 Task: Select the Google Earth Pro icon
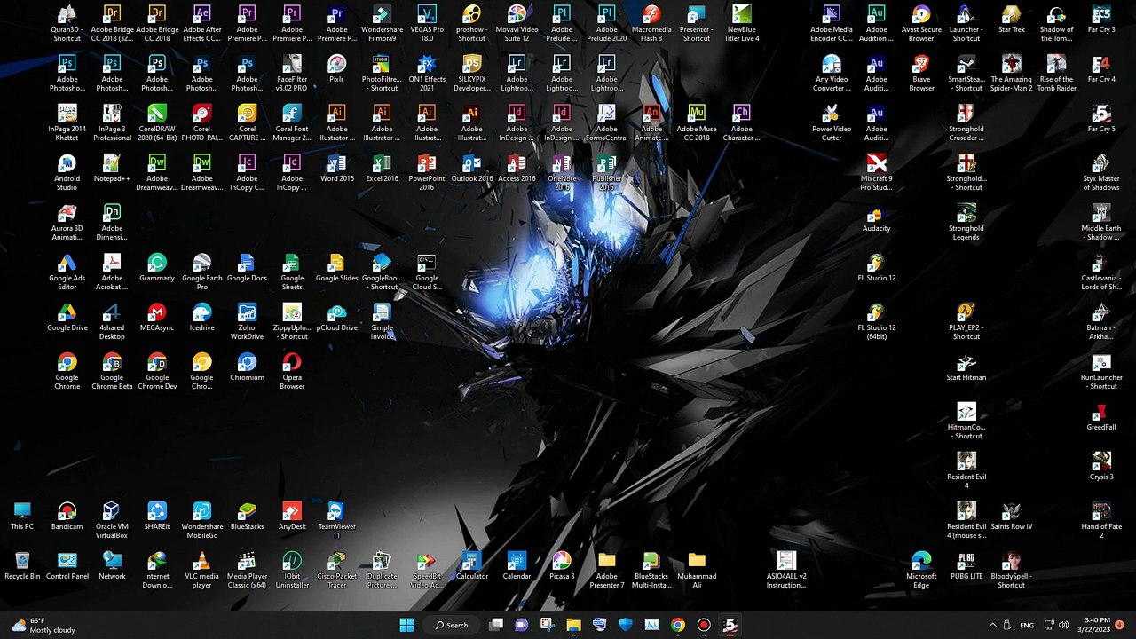202,272
